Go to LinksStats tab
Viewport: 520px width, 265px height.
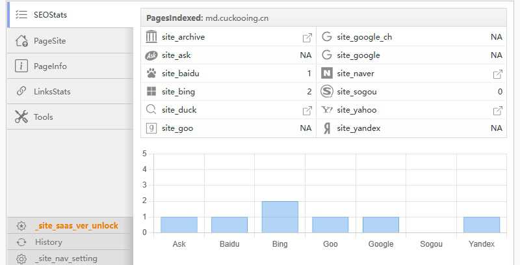pos(52,92)
